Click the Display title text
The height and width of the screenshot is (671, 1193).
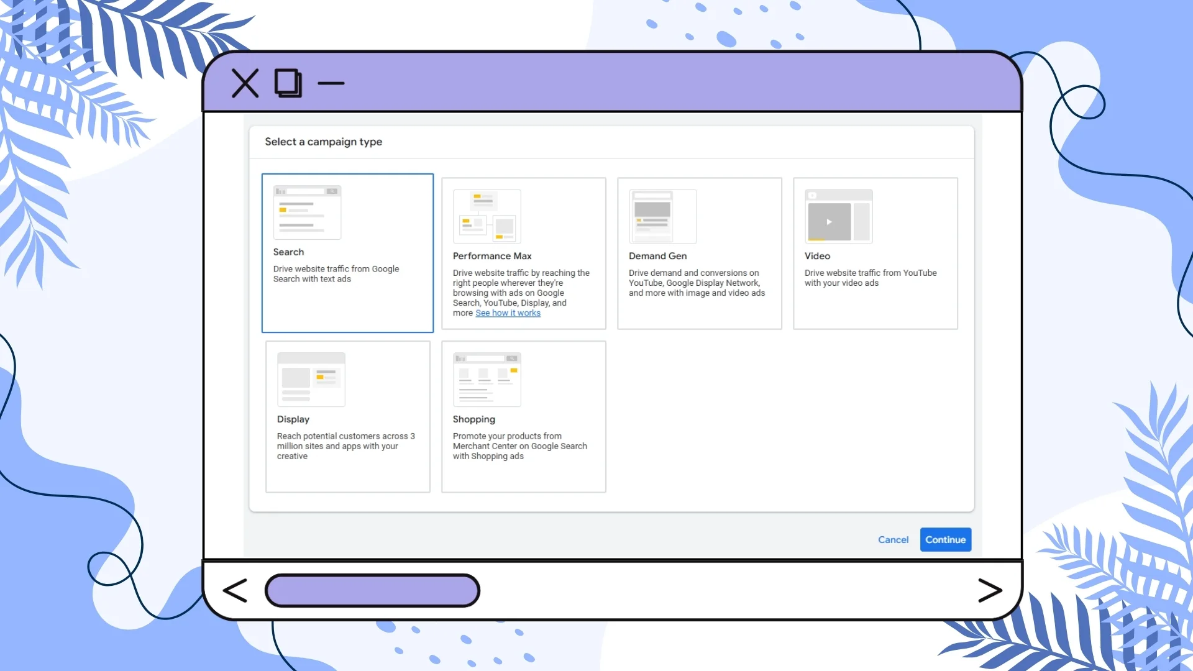[x=293, y=419]
